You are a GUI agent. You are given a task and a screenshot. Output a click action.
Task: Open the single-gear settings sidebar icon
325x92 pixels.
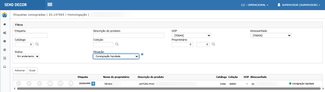pyautogui.click(x=5, y=41)
